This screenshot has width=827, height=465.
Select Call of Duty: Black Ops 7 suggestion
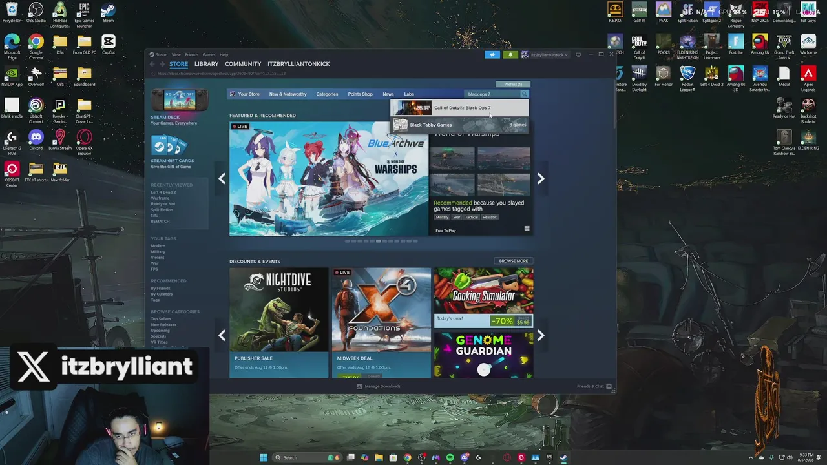pos(459,108)
